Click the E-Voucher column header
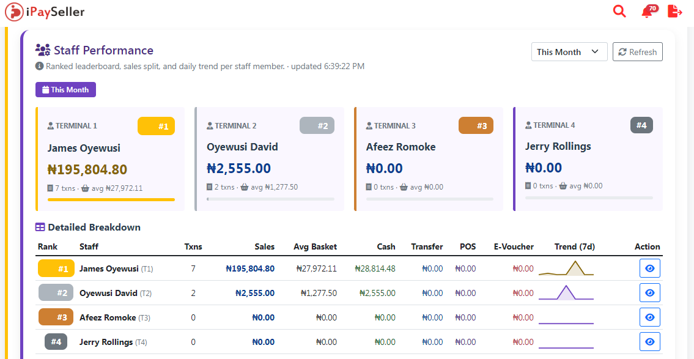Image resolution: width=694 pixels, height=359 pixels. point(514,247)
